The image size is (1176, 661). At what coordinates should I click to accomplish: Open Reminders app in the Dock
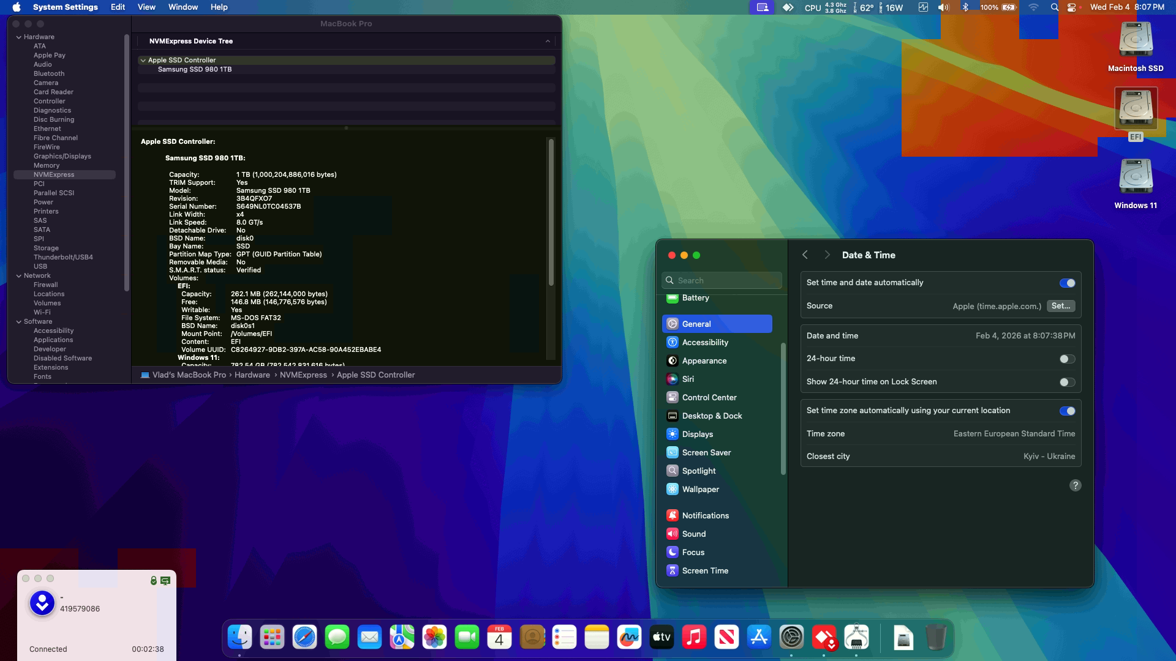pos(564,637)
